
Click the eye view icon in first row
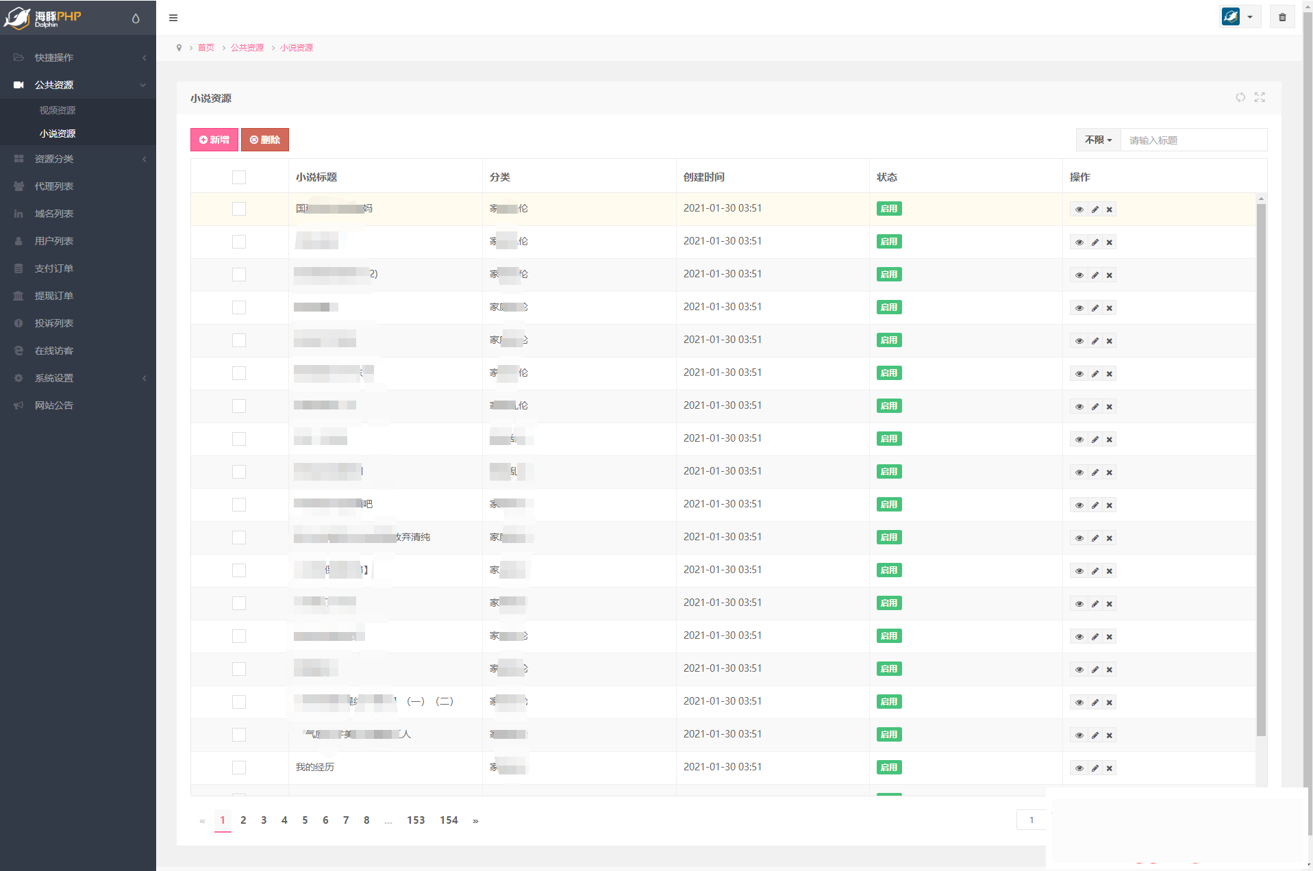pyautogui.click(x=1079, y=210)
